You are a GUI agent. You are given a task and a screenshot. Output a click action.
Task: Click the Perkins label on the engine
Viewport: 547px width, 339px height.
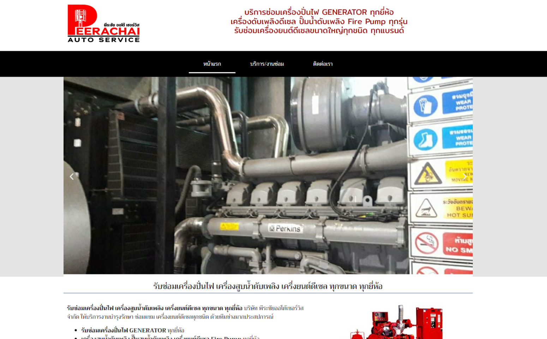click(x=285, y=228)
